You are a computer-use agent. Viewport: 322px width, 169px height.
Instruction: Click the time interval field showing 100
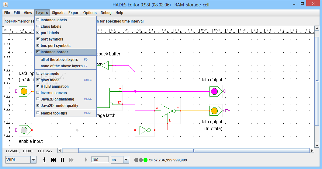pyautogui.click(x=100, y=160)
